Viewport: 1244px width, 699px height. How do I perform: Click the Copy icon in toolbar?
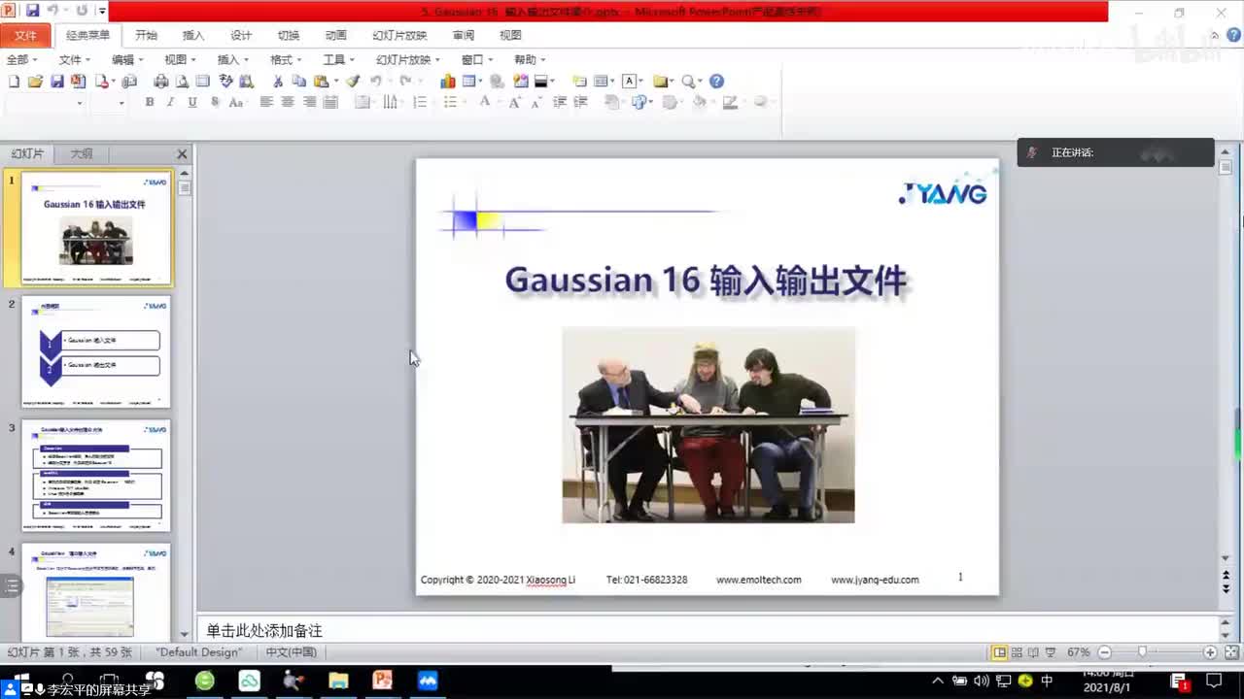[x=298, y=82]
